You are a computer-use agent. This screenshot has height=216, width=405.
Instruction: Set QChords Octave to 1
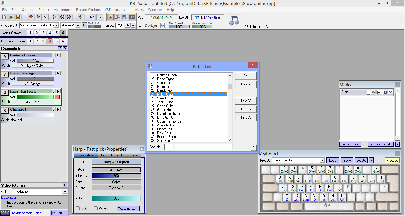30,41
